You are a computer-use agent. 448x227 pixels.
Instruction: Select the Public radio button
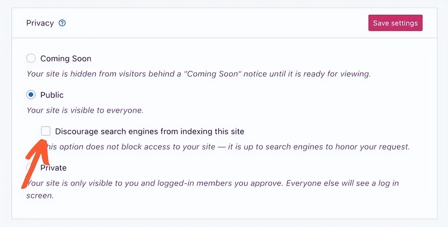click(31, 95)
